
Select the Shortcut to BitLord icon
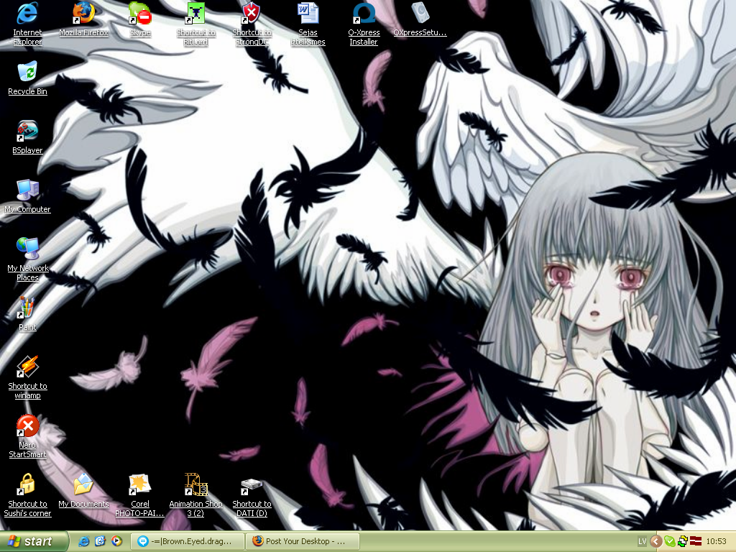point(195,24)
